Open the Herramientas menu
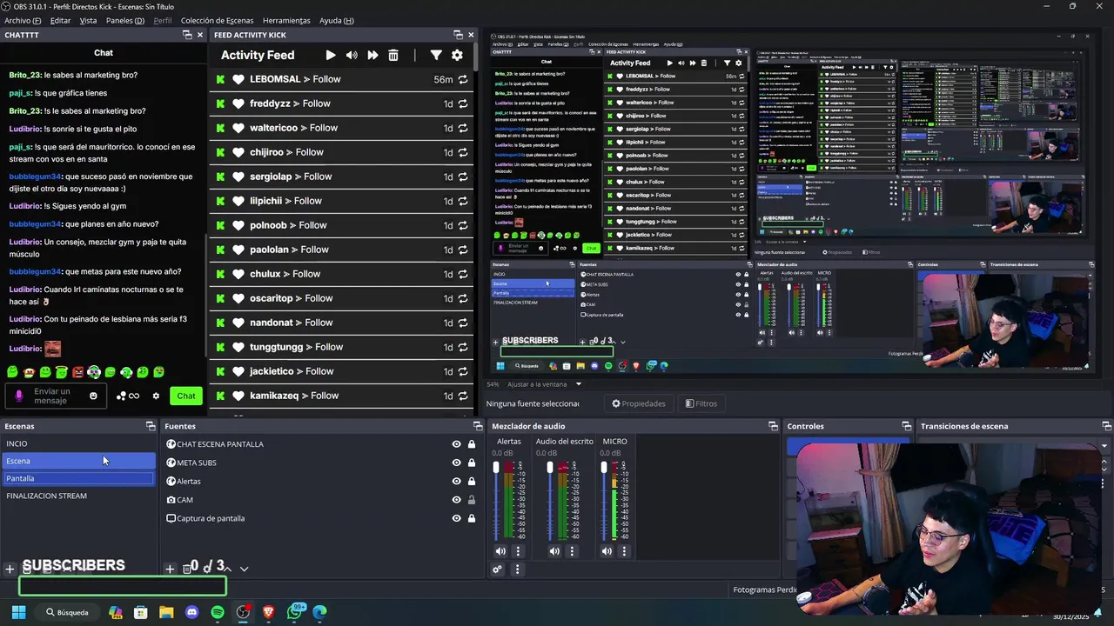The image size is (1114, 626). pos(286,20)
